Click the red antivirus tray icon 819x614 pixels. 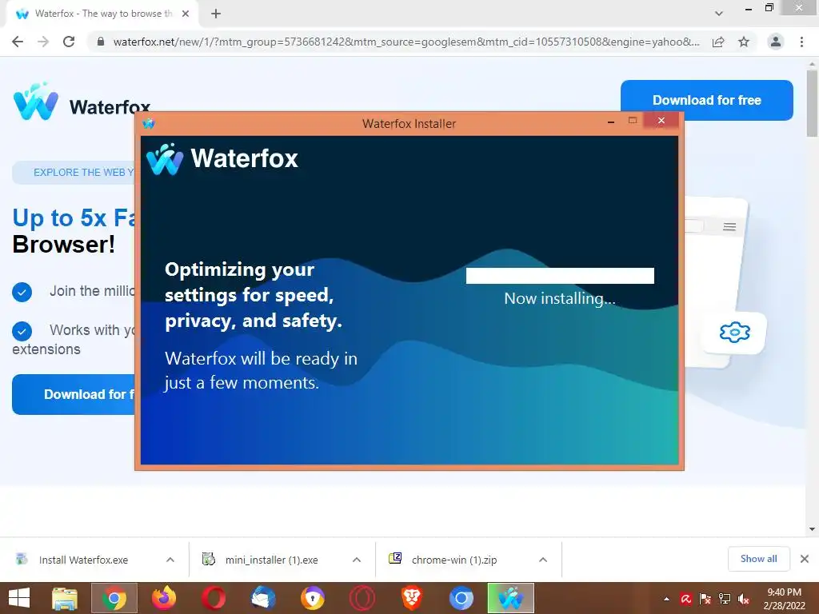pos(685,599)
